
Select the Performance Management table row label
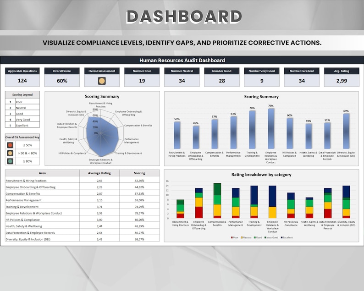click(23, 200)
